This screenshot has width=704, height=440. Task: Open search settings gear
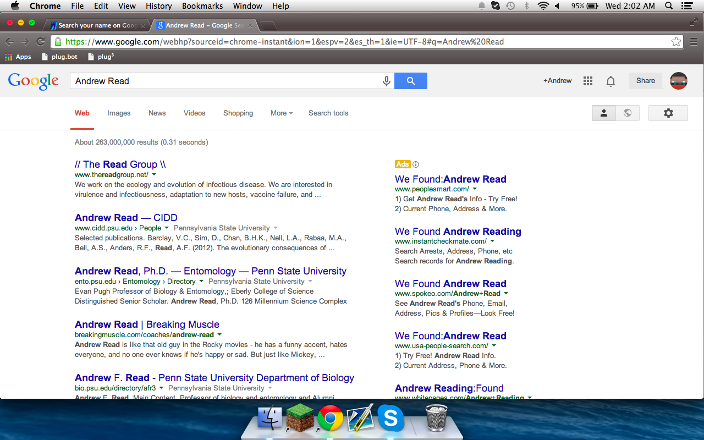pyautogui.click(x=668, y=113)
